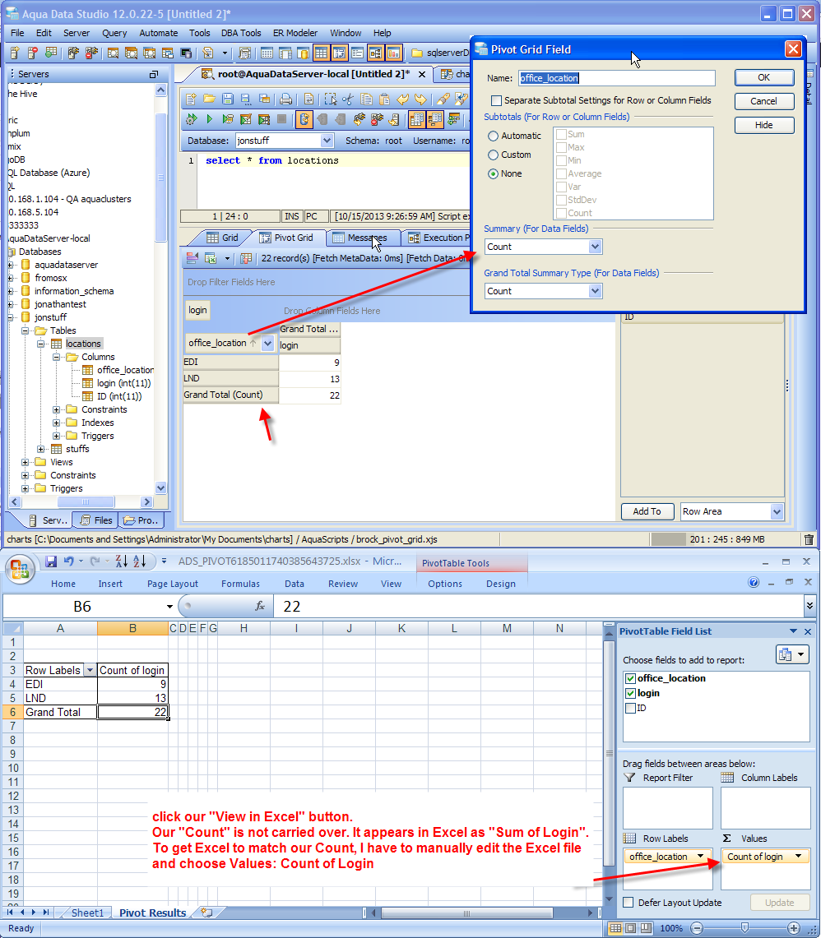Click the Undo arrow icon in editor toolbar

coord(403,99)
